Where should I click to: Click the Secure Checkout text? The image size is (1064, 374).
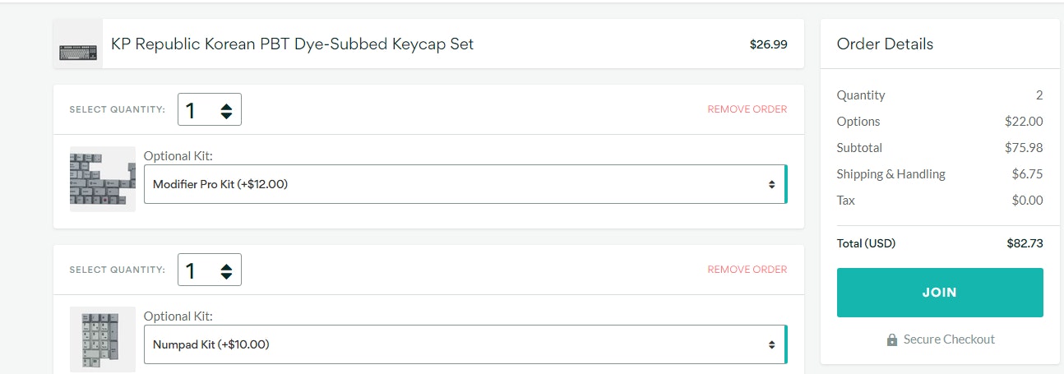coord(949,339)
